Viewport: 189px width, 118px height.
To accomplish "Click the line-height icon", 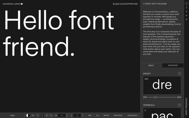I will tap(71, 115).
